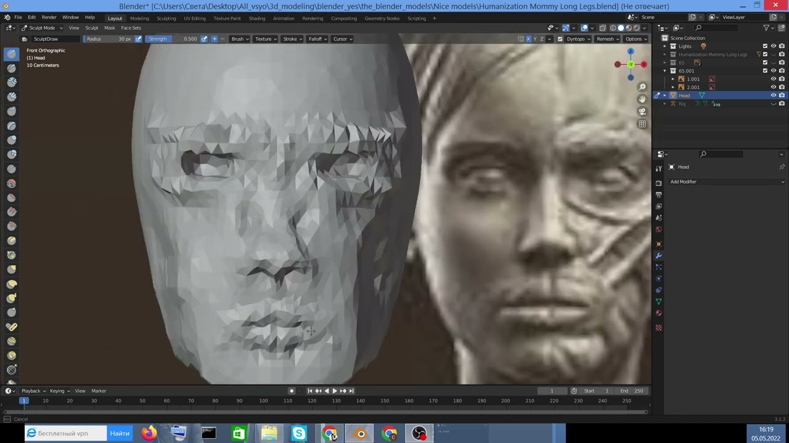The width and height of the screenshot is (789, 443).
Task: Collapse the 65.001 collection
Action: tap(665, 71)
